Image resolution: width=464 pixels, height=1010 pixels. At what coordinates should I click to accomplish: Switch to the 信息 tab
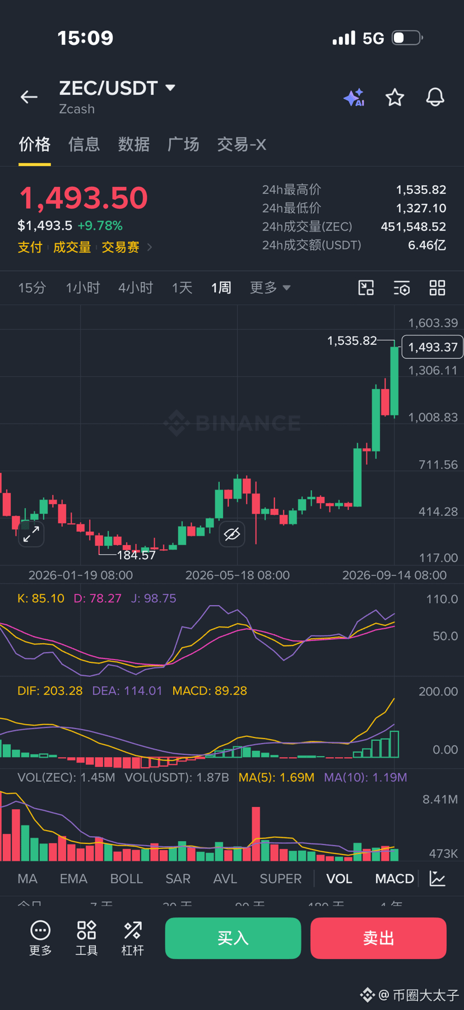coord(84,145)
